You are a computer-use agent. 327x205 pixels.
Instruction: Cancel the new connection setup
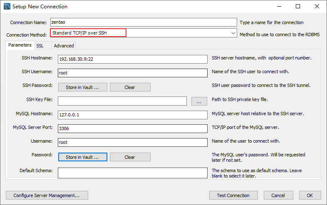pos(278,195)
